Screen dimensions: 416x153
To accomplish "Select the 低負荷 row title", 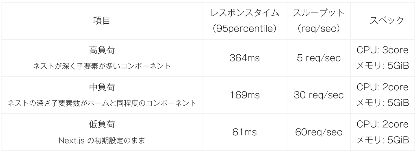I will (102, 124).
